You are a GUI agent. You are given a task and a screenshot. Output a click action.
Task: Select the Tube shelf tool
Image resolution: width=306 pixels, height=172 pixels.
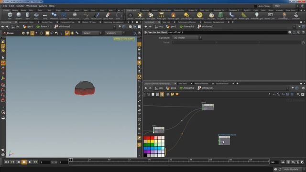(27, 16)
